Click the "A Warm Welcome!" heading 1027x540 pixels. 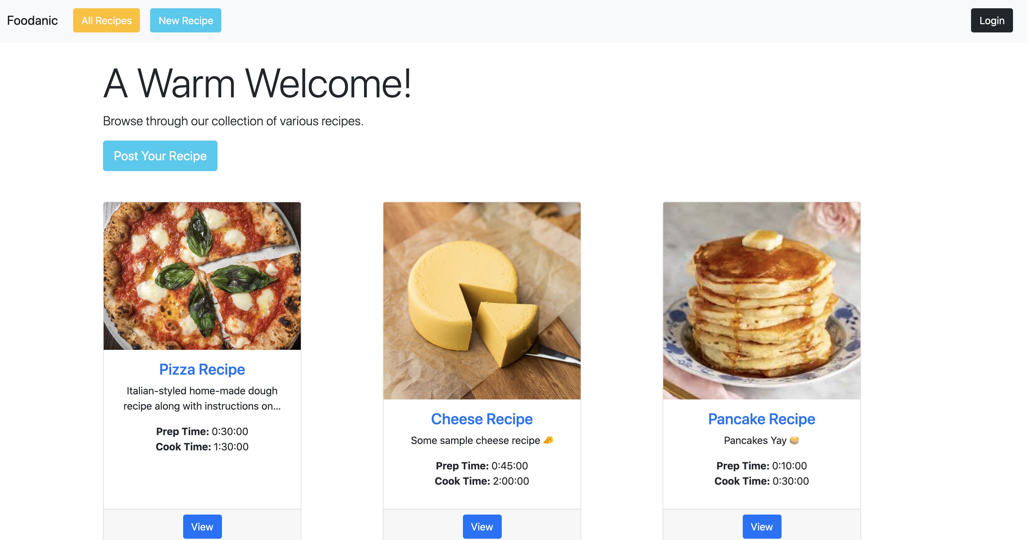coord(257,83)
